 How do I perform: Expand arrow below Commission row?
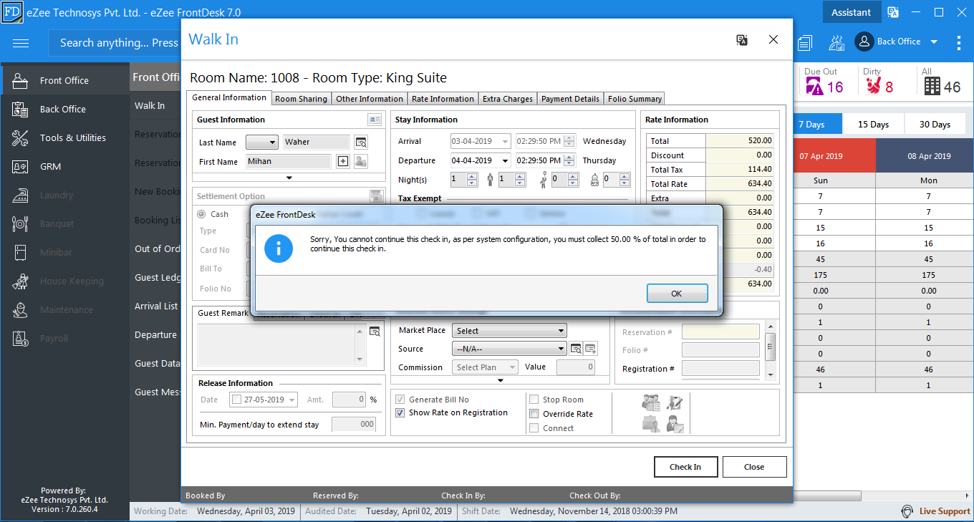point(501,380)
